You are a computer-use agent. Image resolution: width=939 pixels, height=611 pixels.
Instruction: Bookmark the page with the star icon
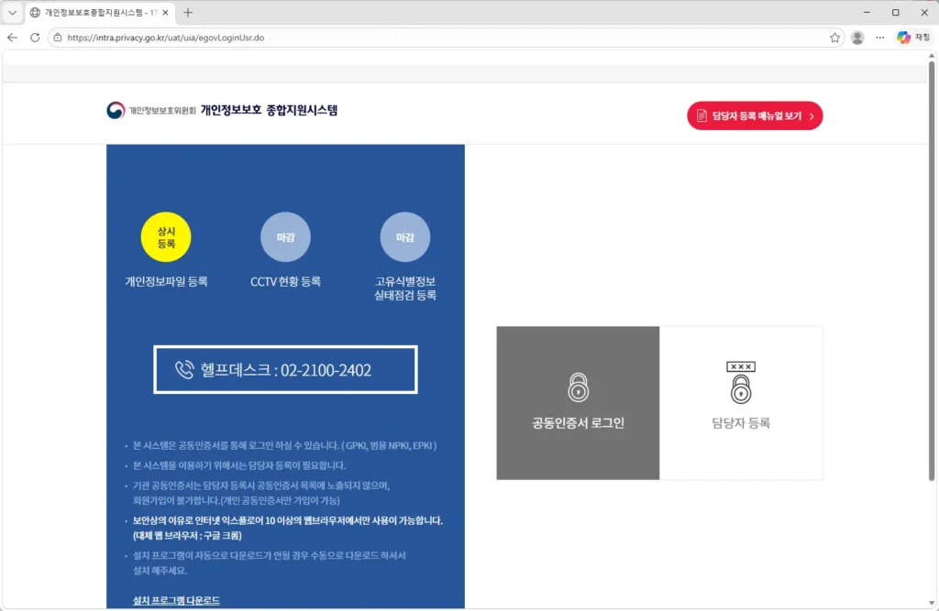834,38
